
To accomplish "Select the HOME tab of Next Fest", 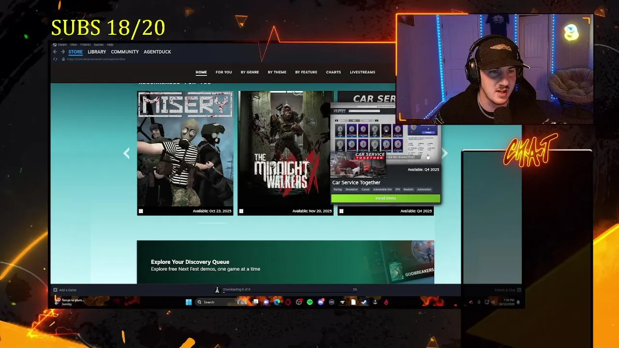I will click(201, 72).
